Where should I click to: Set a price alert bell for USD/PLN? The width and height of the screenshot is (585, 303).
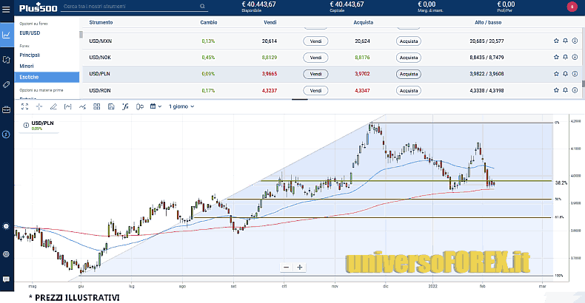(566, 74)
